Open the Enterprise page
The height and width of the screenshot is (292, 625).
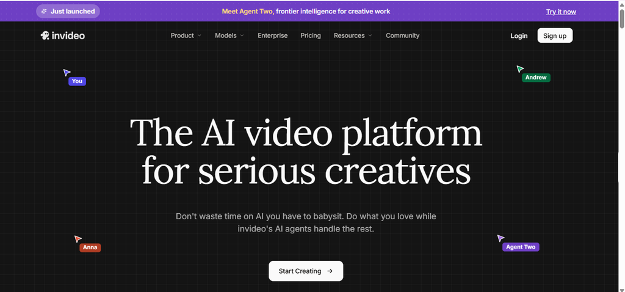[273, 35]
